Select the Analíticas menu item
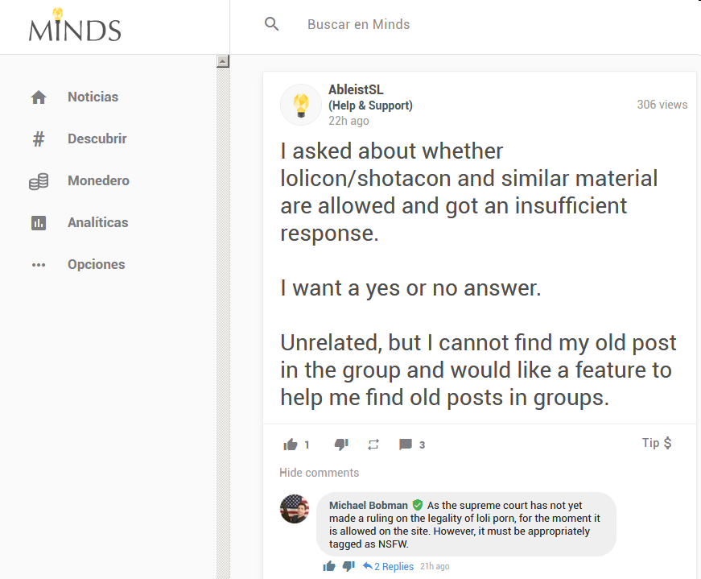Image resolution: width=701 pixels, height=579 pixels. [98, 223]
